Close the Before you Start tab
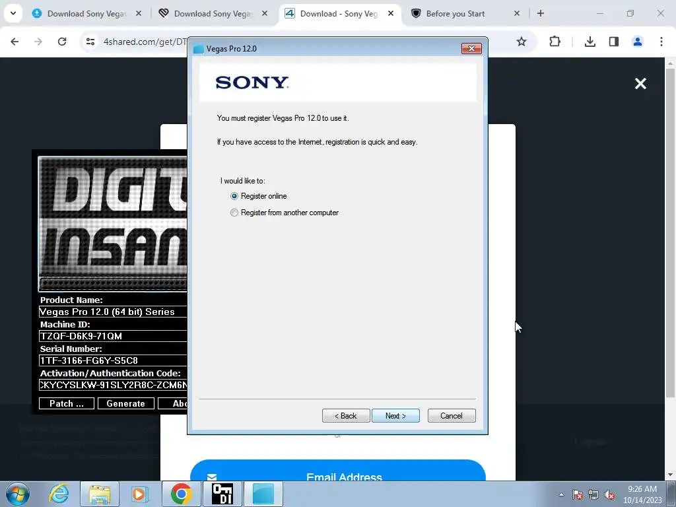Viewport: 676px width, 507px height. coord(517,14)
